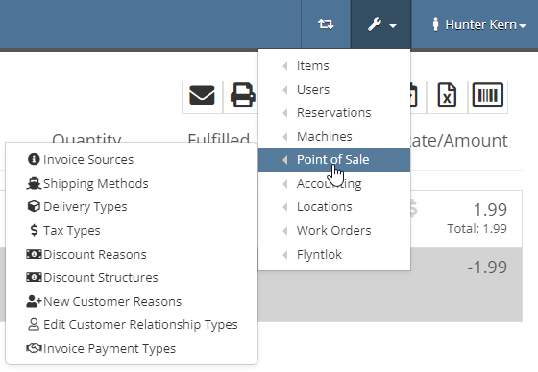
Task: Click the person icon beside Edit Customer Relationship Types
Action: pos(34,324)
